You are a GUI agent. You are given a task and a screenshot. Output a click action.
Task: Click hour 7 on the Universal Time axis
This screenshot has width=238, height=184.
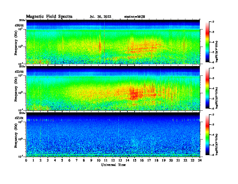point(77,160)
